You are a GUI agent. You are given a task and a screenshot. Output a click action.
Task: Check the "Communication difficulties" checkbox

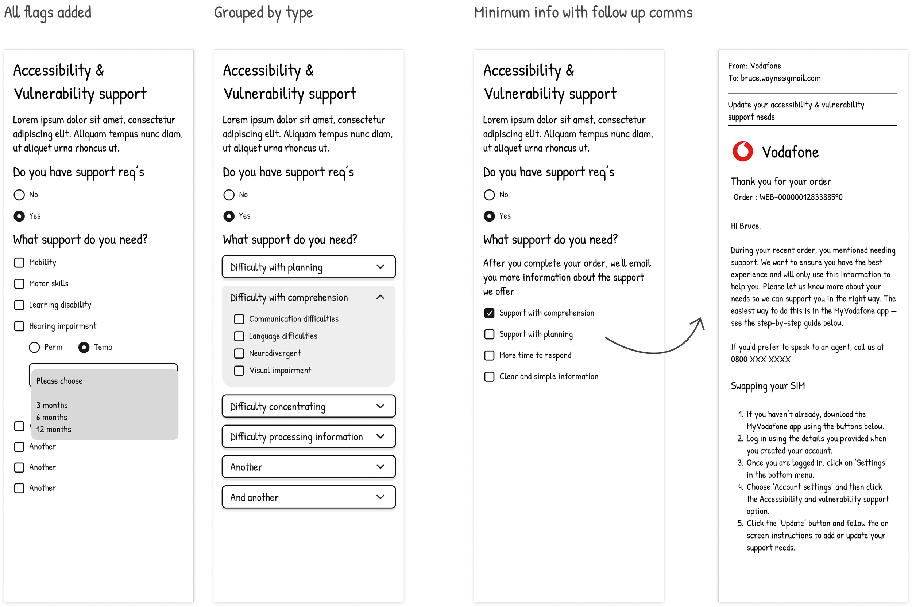pyautogui.click(x=239, y=318)
